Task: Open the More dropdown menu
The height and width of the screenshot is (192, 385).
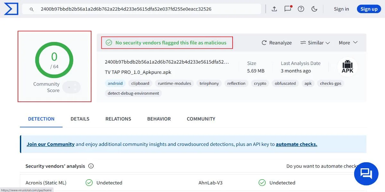Action: point(348,43)
